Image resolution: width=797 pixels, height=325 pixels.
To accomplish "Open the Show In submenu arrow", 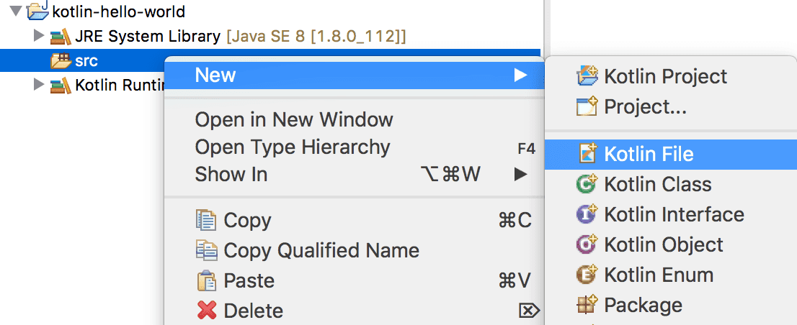I will (520, 175).
